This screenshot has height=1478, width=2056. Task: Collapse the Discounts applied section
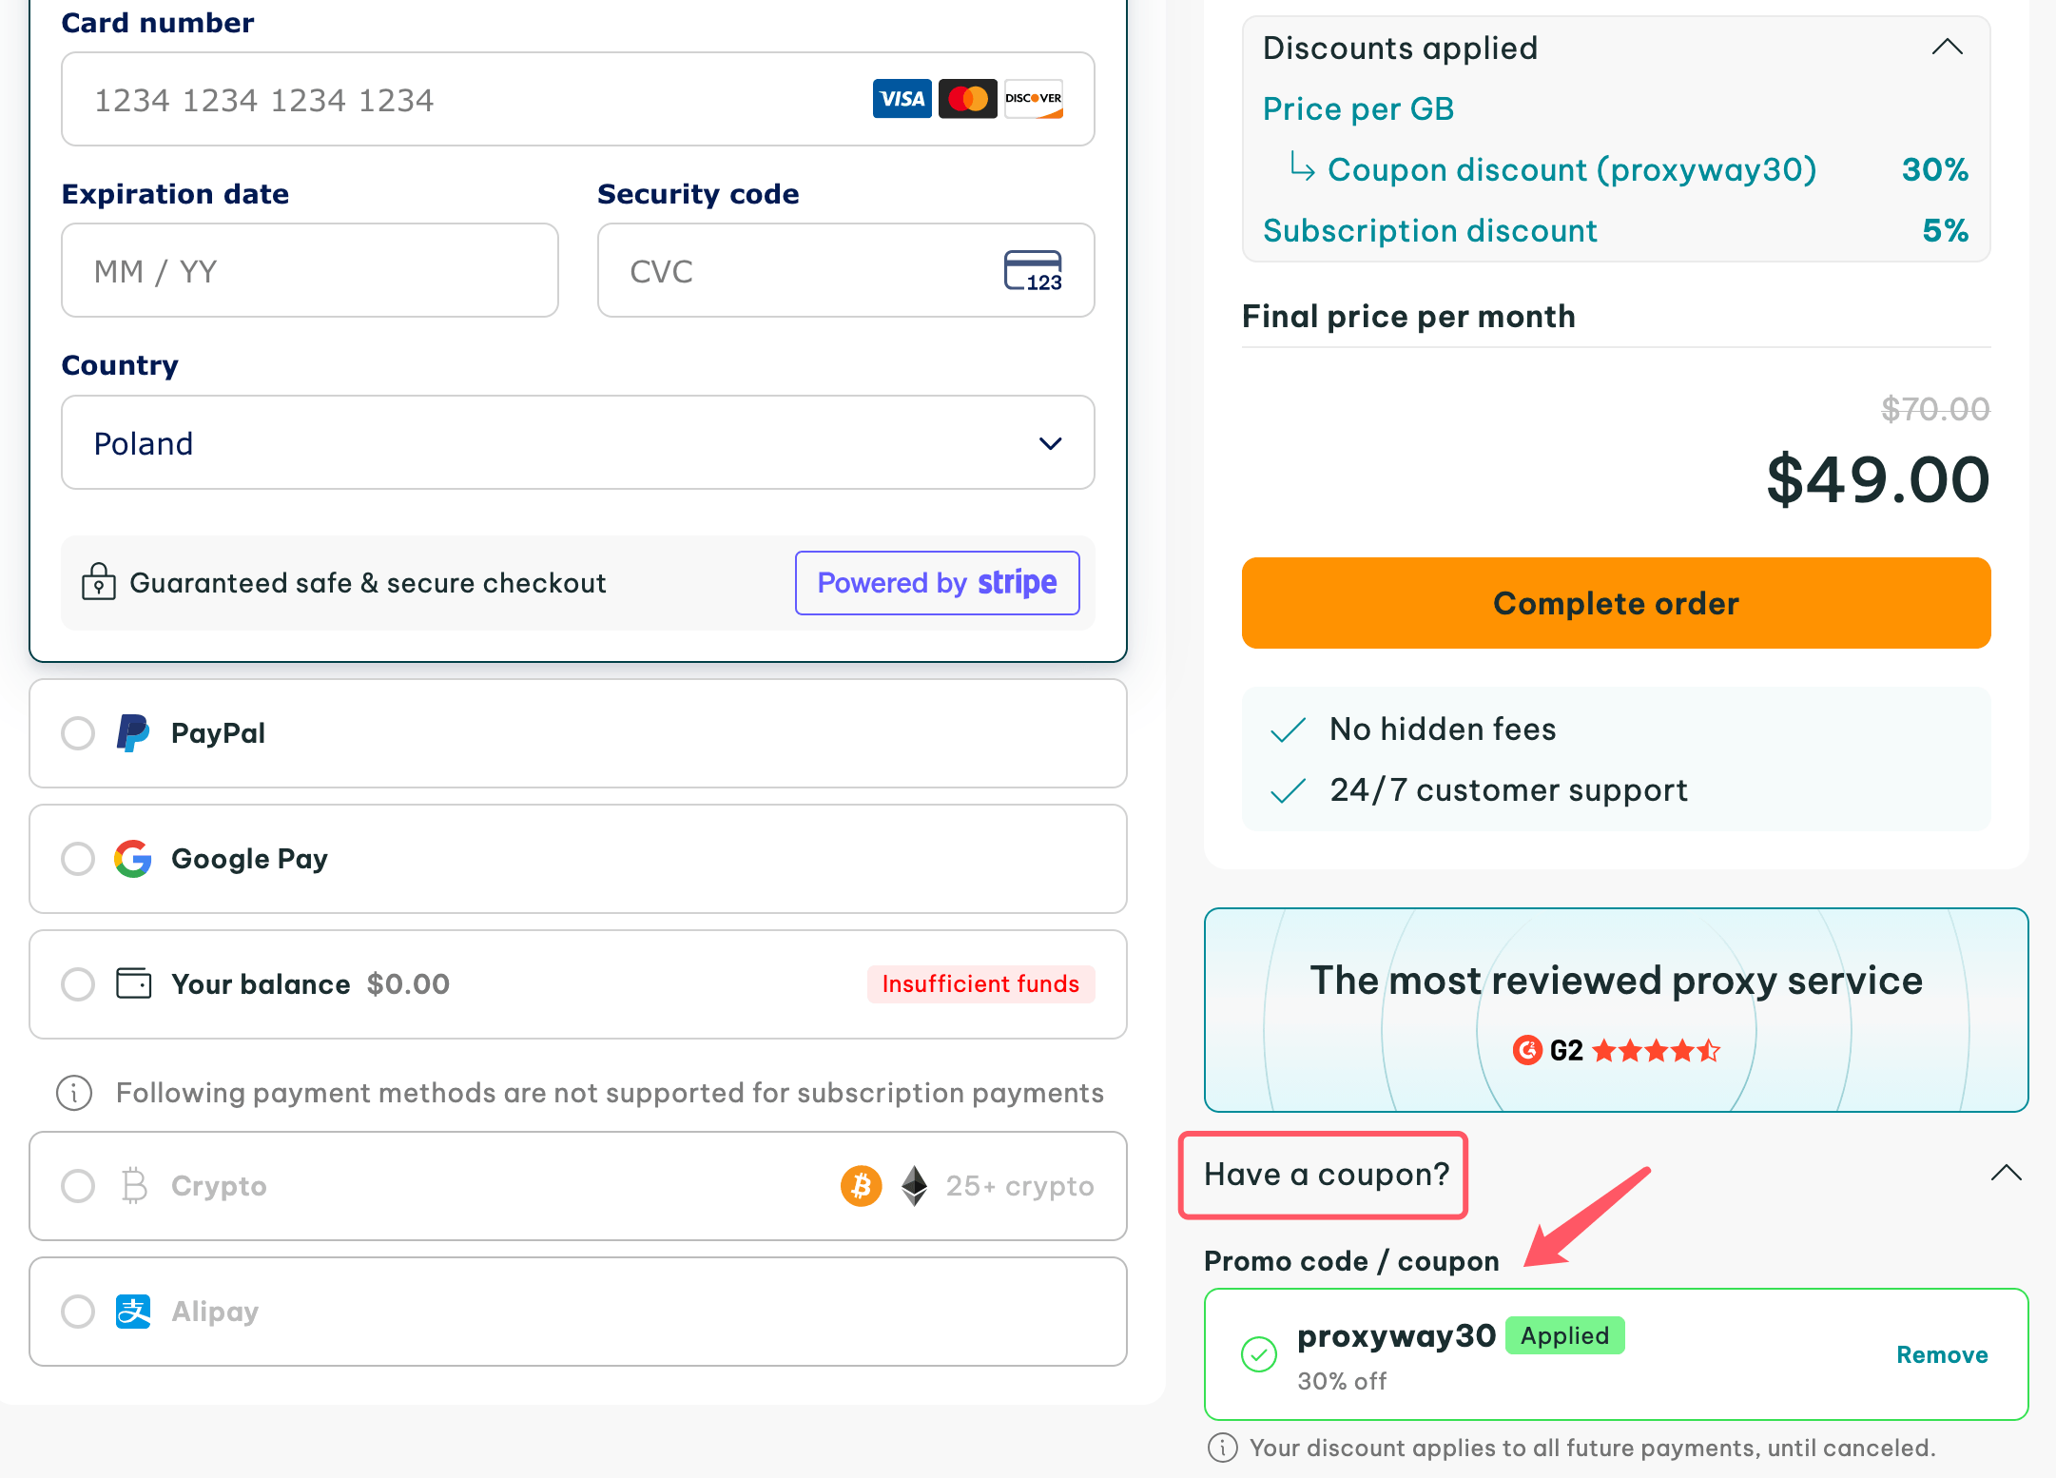pyautogui.click(x=1947, y=48)
